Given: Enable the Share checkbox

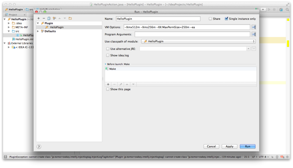Looking at the screenshot, I should (x=210, y=19).
